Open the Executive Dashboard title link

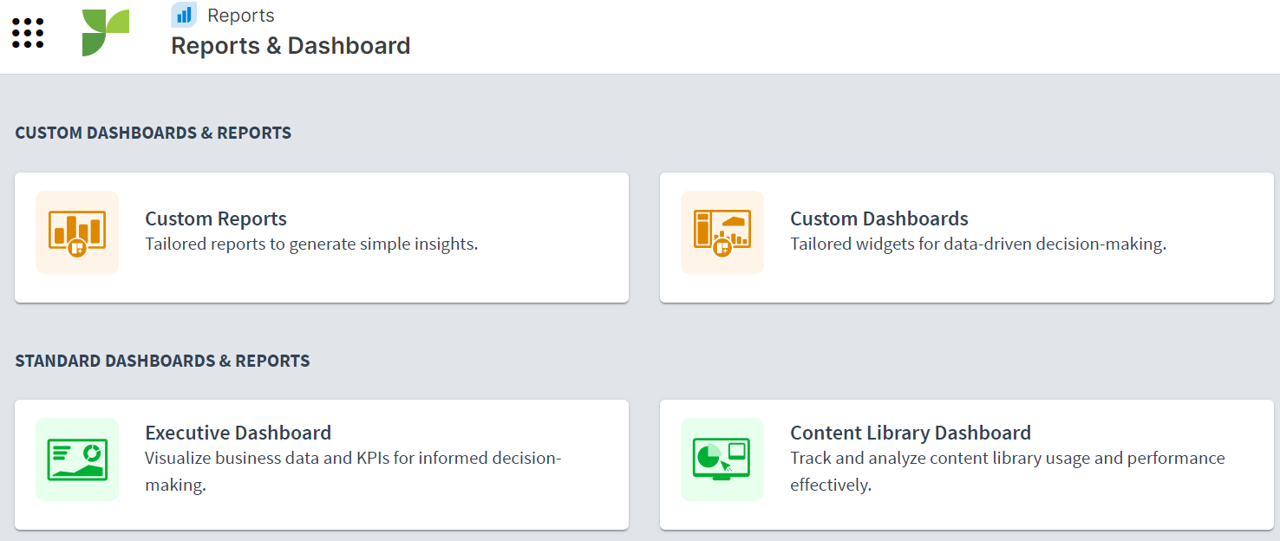pyautogui.click(x=238, y=433)
